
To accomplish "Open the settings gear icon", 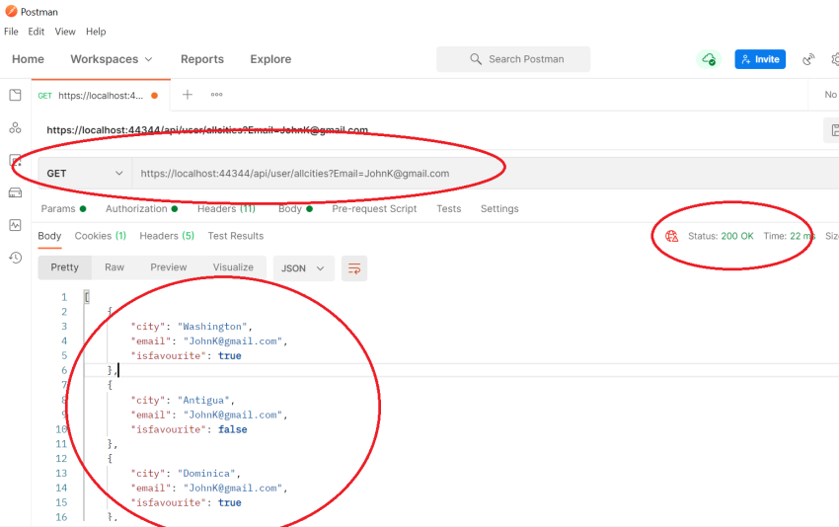I will (835, 59).
